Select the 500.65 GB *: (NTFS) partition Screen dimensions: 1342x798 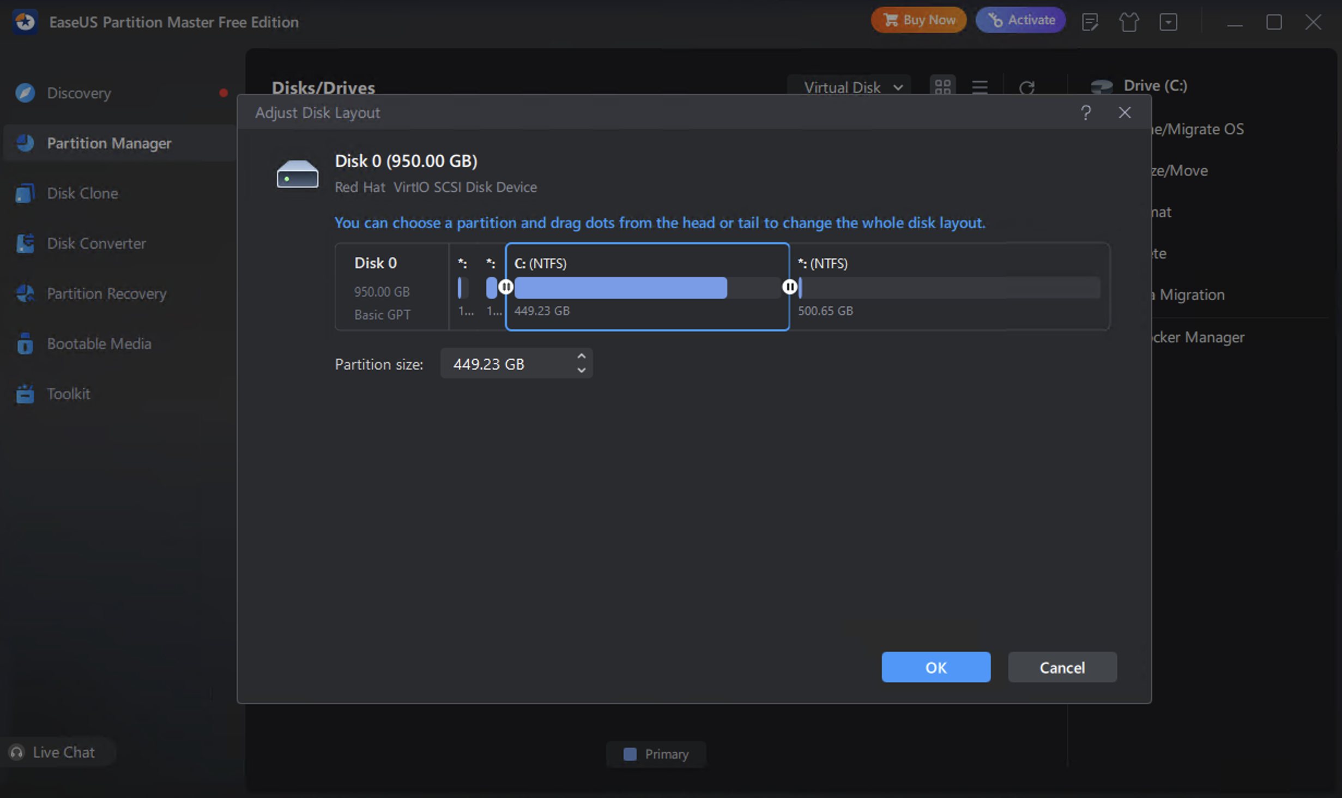pyautogui.click(x=949, y=287)
